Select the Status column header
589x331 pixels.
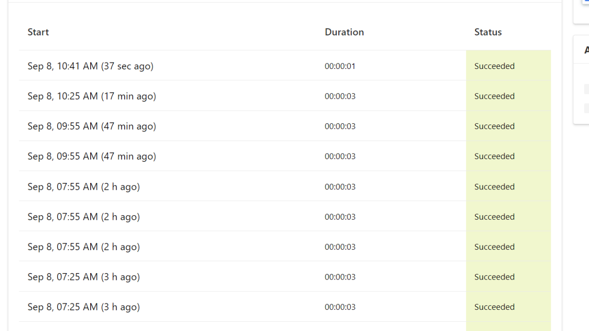488,32
